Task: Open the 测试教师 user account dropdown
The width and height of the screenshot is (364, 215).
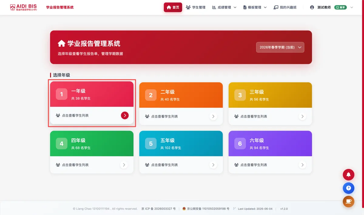Action: point(332,7)
